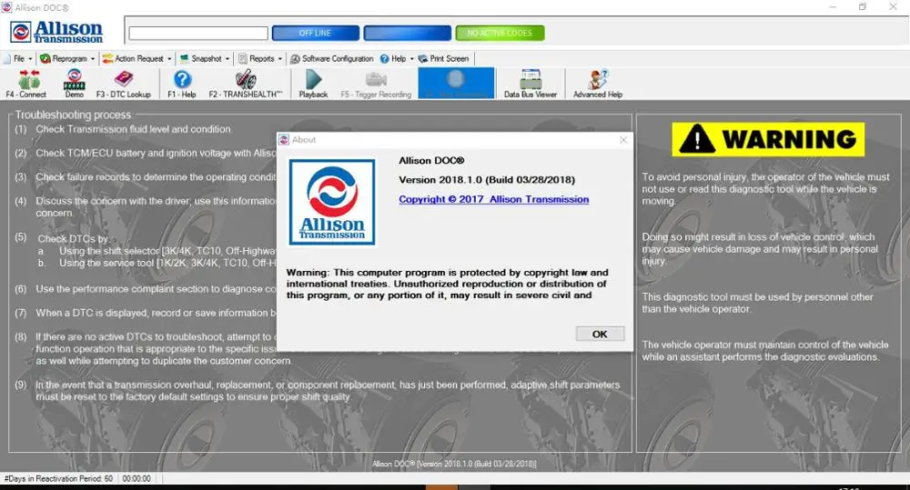This screenshot has height=490, width=910.
Task: Open F2 - TRANSHEALTH tool
Action: (x=246, y=84)
